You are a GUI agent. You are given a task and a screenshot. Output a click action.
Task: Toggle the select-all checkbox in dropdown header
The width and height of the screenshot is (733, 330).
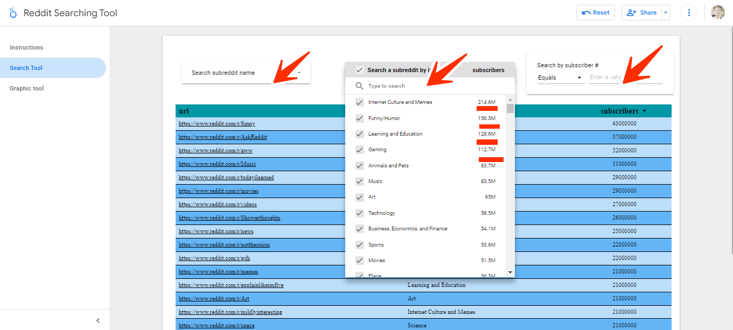(360, 70)
